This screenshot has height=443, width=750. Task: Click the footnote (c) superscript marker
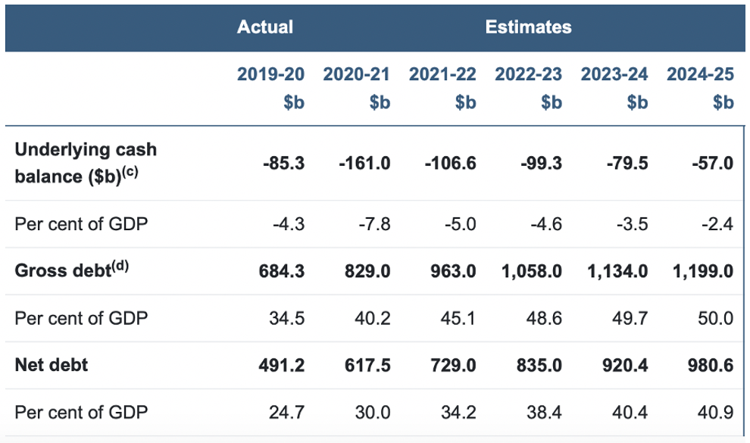(130, 172)
